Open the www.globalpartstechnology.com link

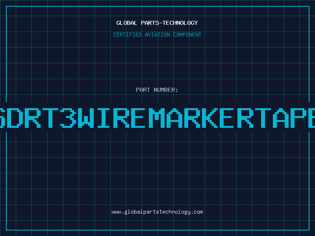coord(157,212)
